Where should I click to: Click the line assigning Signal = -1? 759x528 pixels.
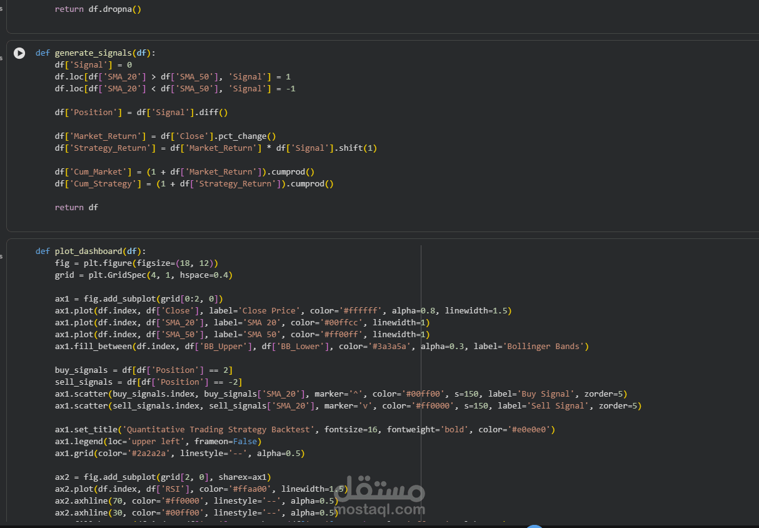point(175,89)
